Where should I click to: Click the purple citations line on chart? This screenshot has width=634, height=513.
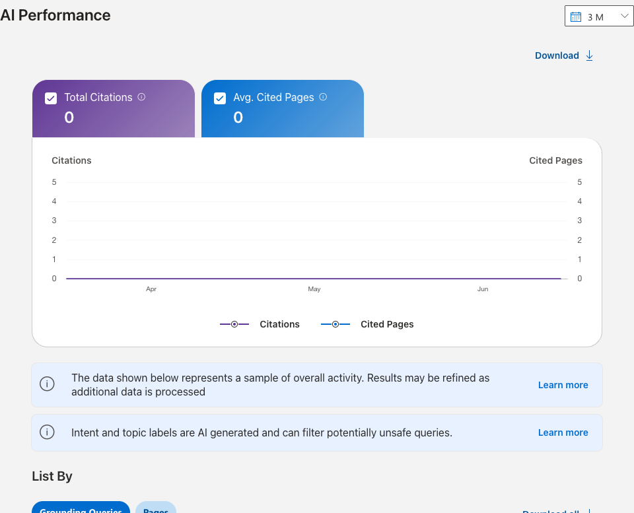click(x=314, y=279)
